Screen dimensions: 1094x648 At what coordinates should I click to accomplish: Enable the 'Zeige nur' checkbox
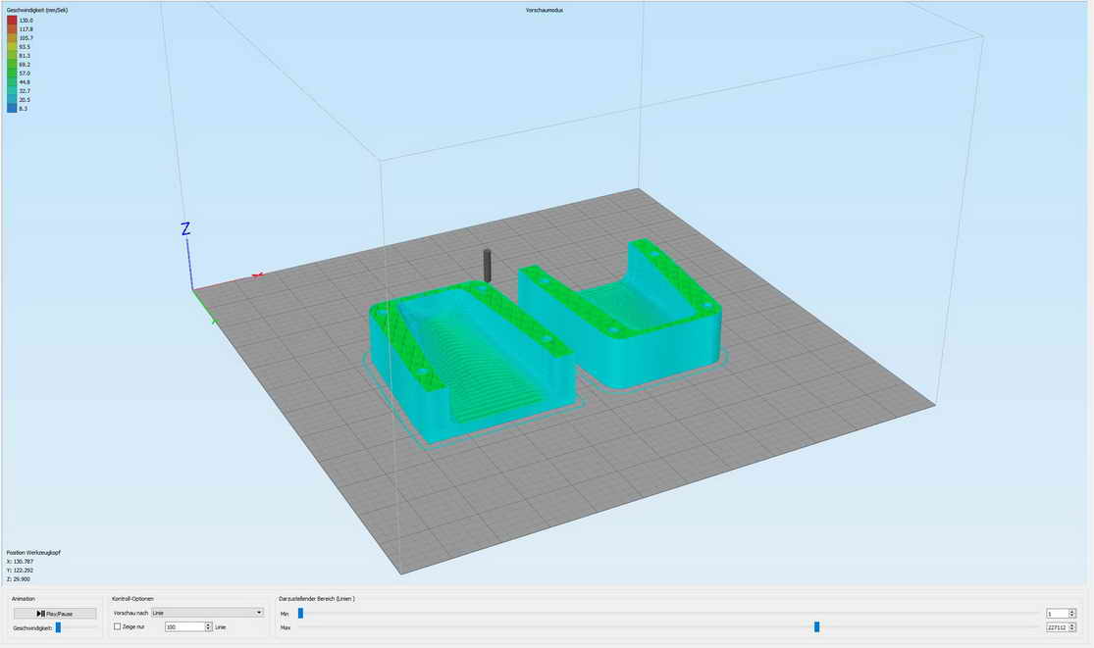118,626
